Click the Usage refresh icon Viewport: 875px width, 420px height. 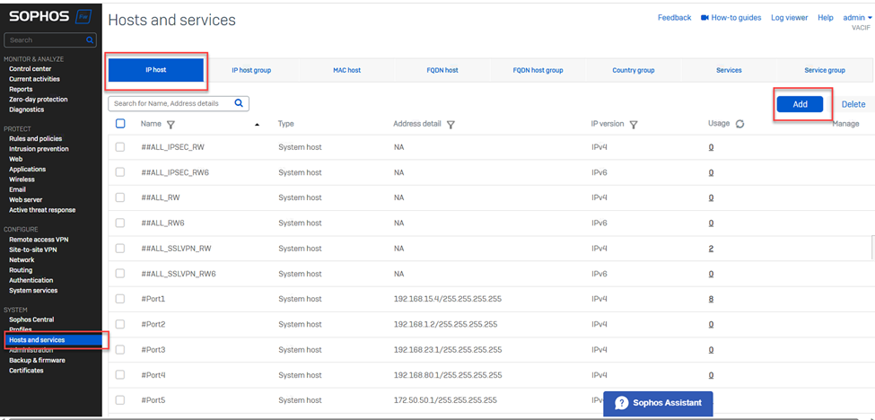pos(739,124)
